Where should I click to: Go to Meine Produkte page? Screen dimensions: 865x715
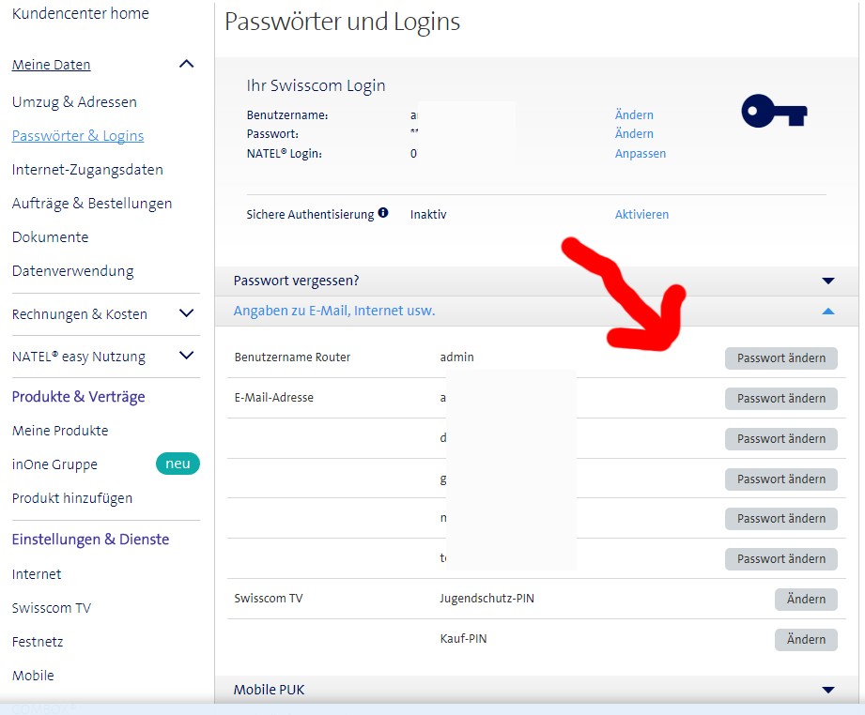click(x=60, y=431)
